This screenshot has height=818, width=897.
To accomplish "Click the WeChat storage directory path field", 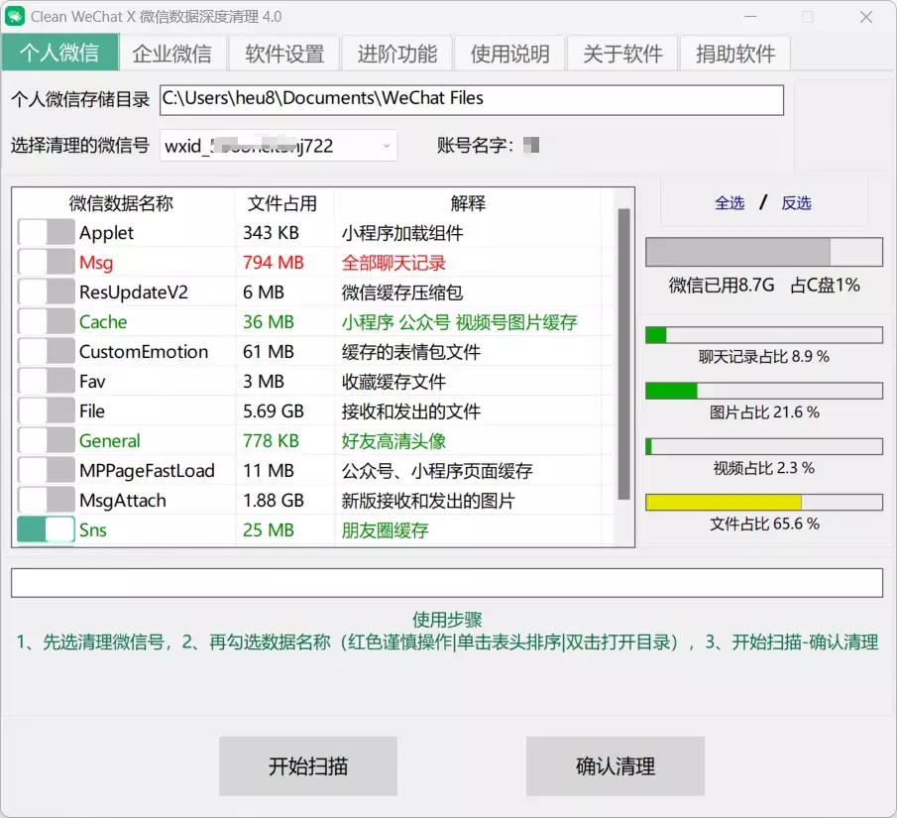I will (472, 99).
